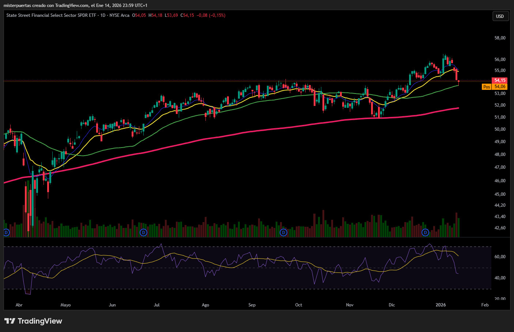
Task: Click the 56,00 price axis label
Action: (500, 60)
